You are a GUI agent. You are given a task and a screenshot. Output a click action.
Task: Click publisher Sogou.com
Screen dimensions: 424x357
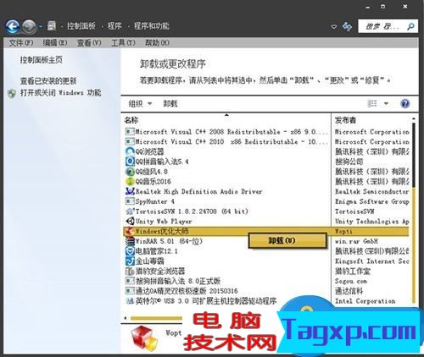click(351, 281)
